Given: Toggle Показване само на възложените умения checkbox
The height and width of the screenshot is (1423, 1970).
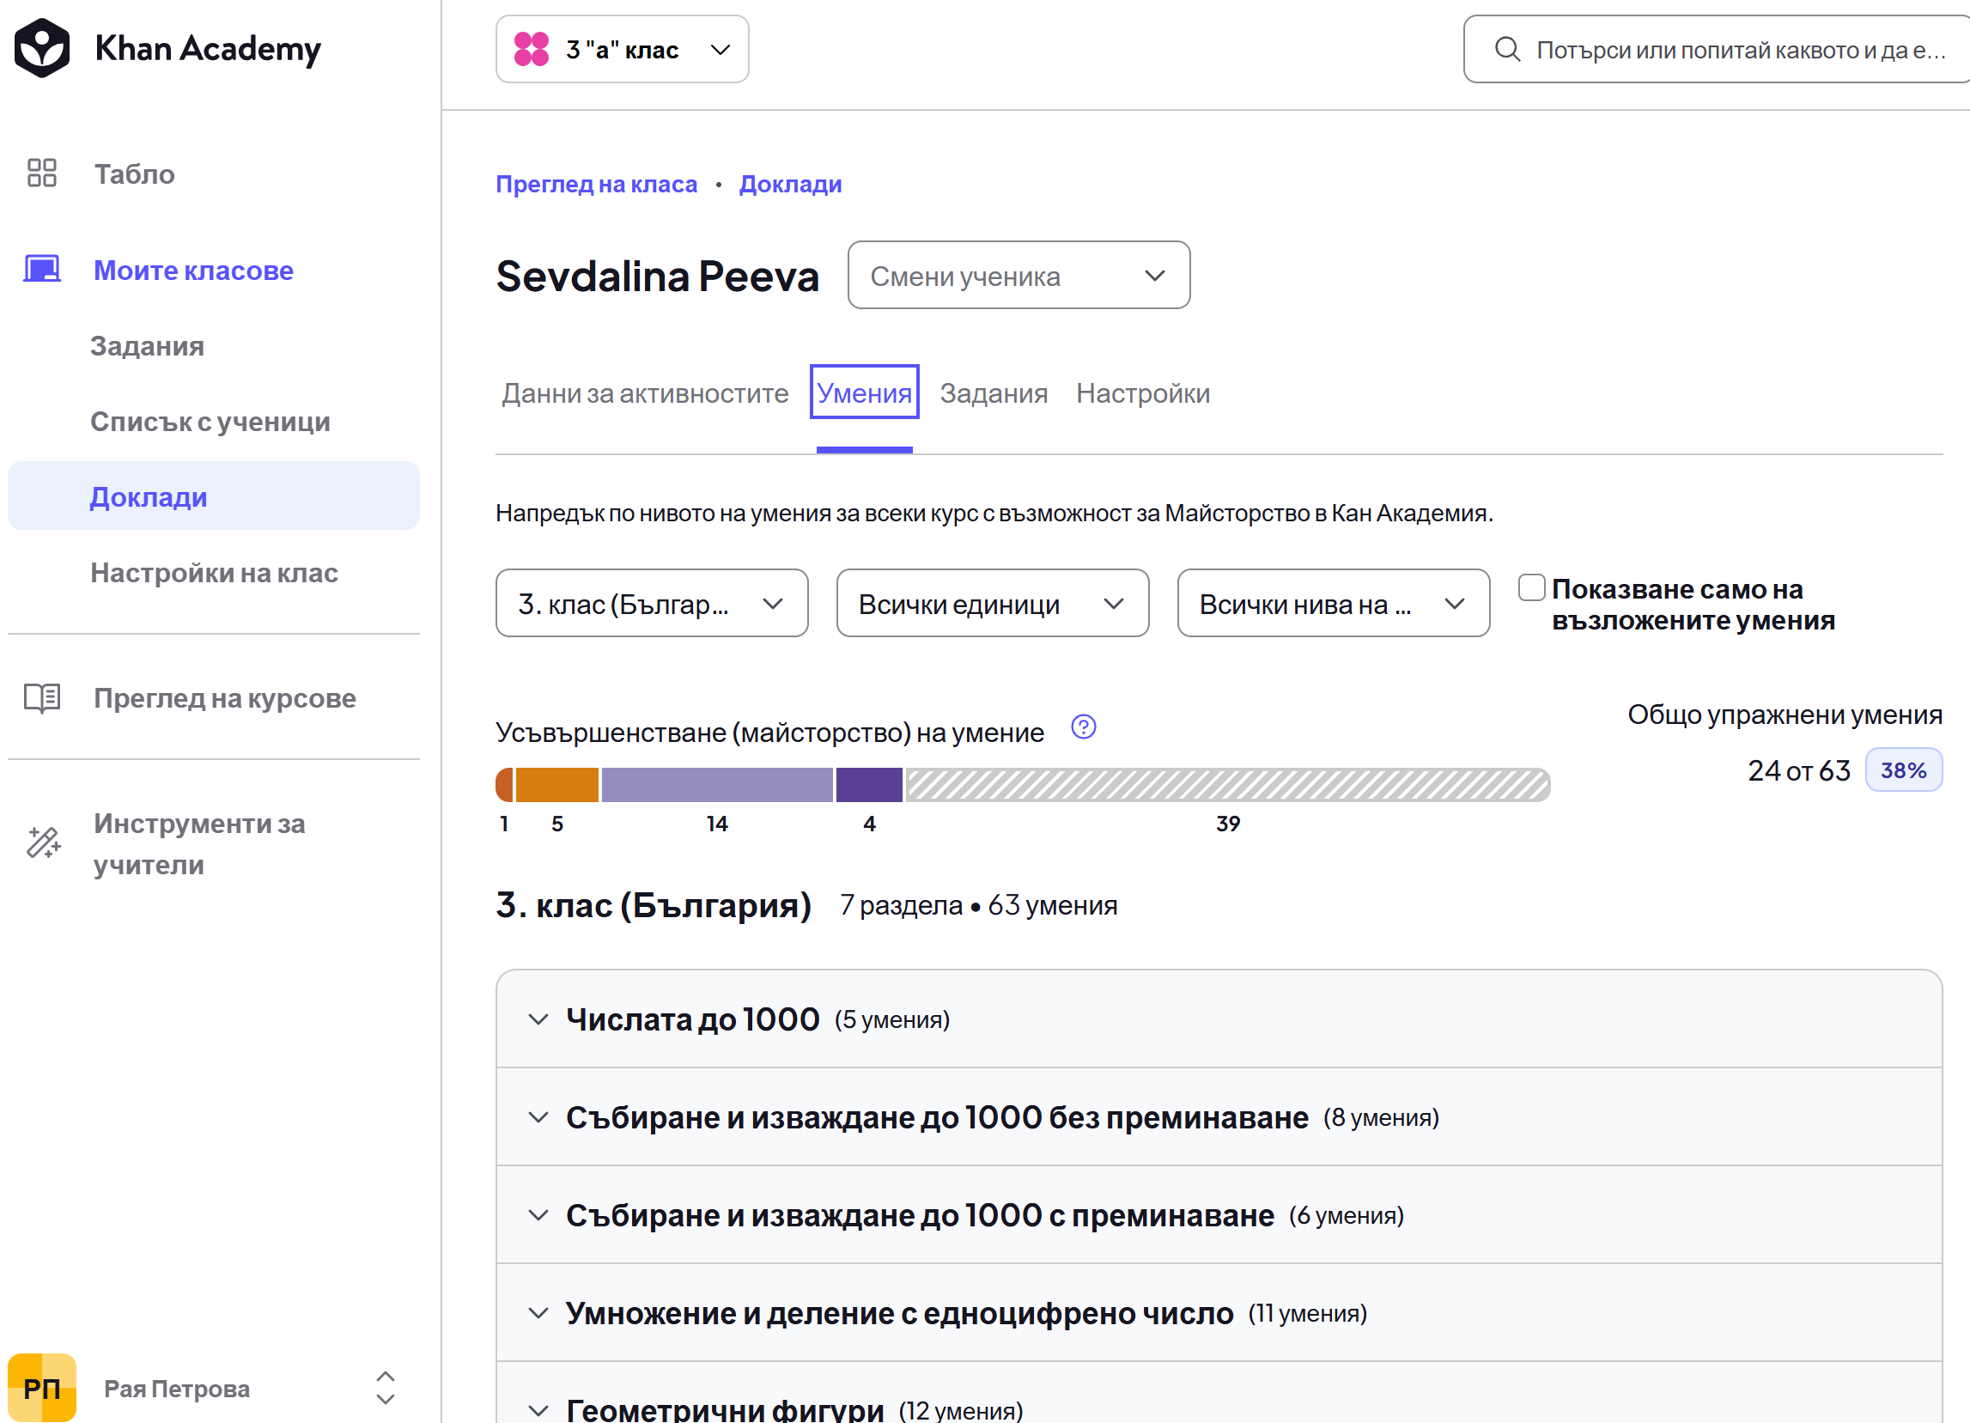Looking at the screenshot, I should coord(1531,588).
